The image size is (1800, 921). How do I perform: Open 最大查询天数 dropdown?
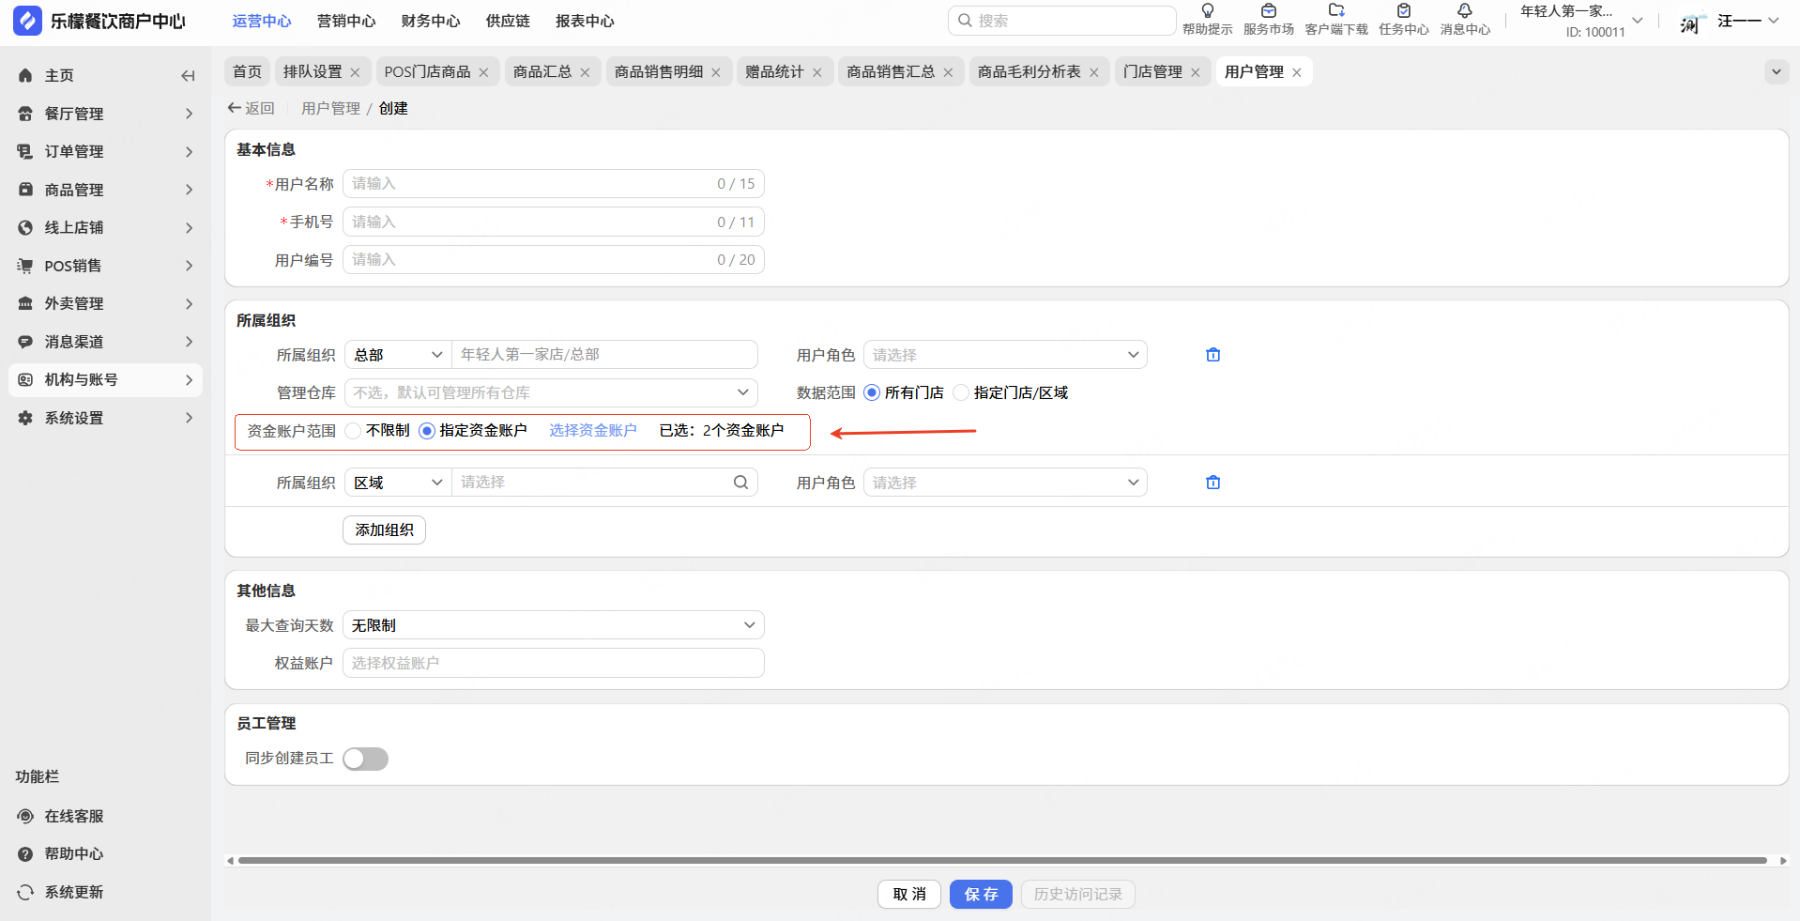(554, 625)
